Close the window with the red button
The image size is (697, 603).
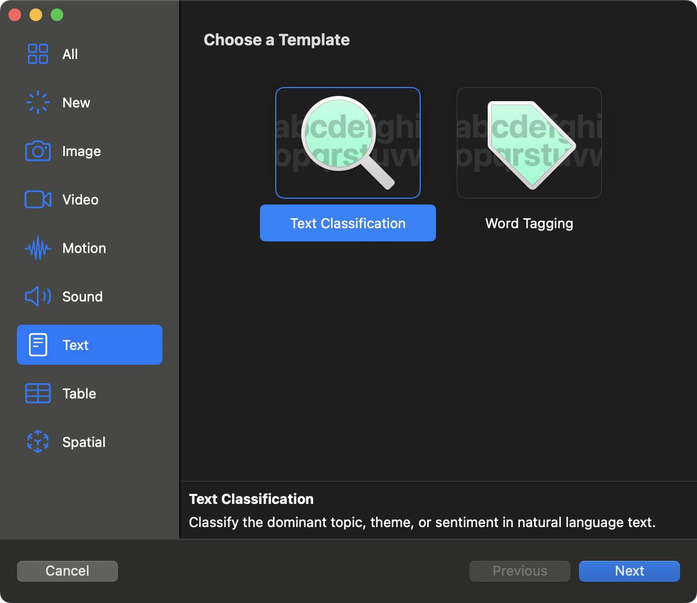pos(15,15)
